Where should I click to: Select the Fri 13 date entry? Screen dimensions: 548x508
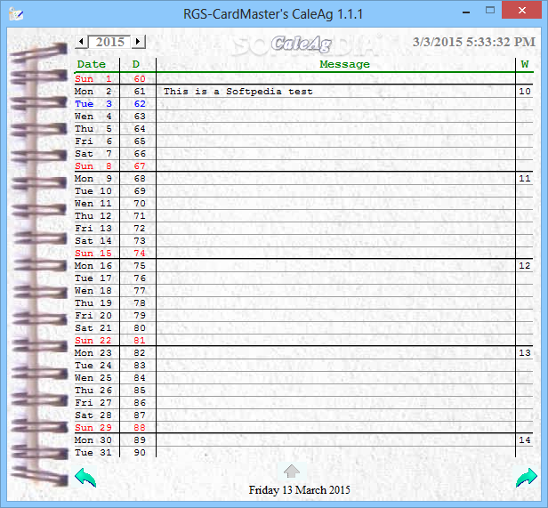93,229
